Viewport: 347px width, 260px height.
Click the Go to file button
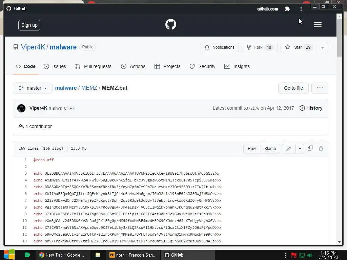click(x=293, y=88)
